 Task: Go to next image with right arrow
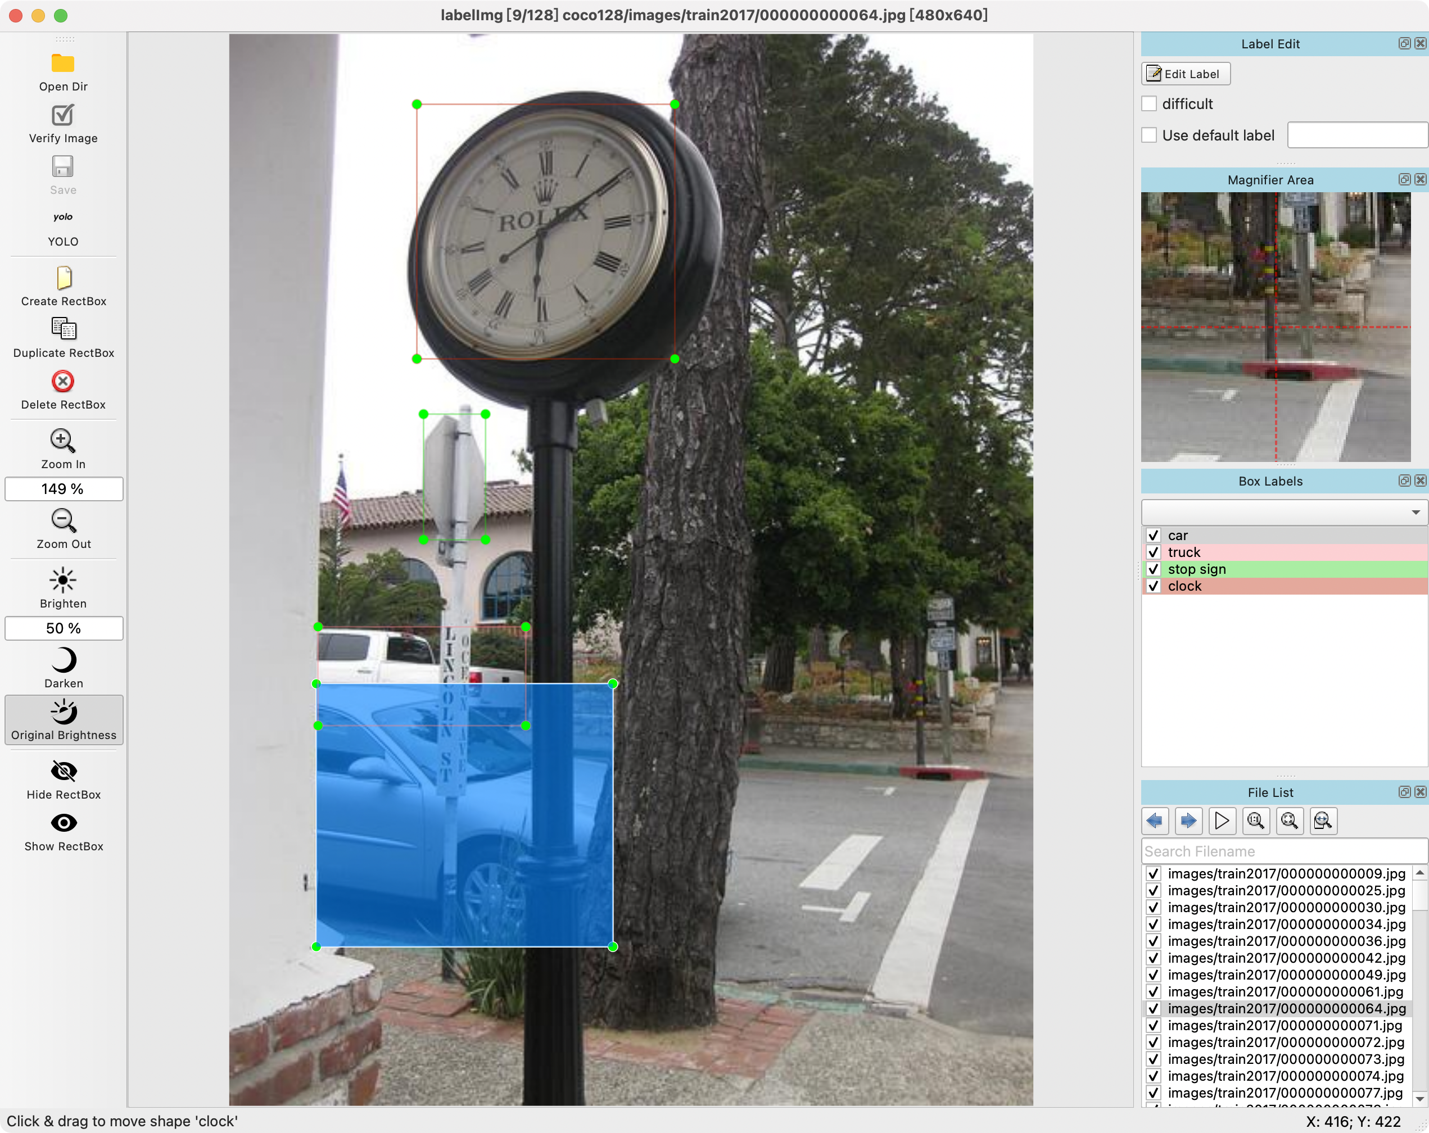[1188, 821]
